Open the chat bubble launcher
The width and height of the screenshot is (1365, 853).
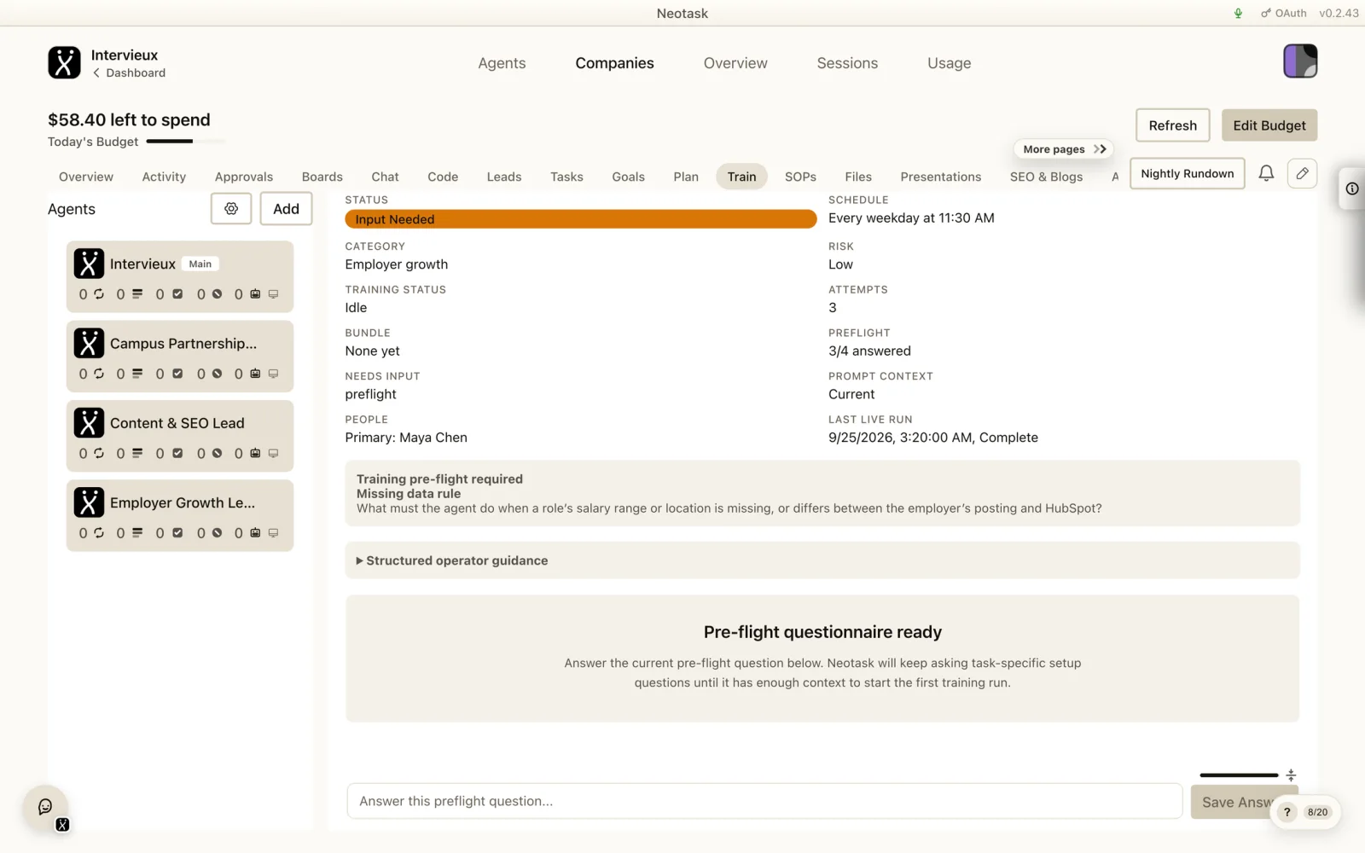[x=45, y=807]
